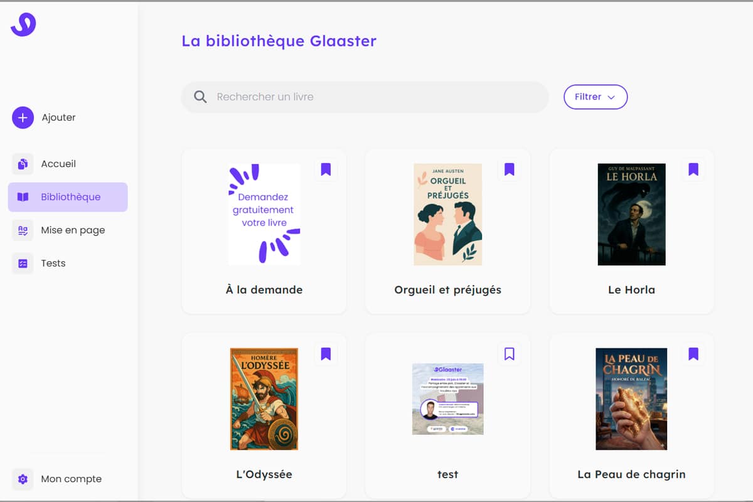Toggle bookmark on La Peau de chagrin

tap(693, 354)
